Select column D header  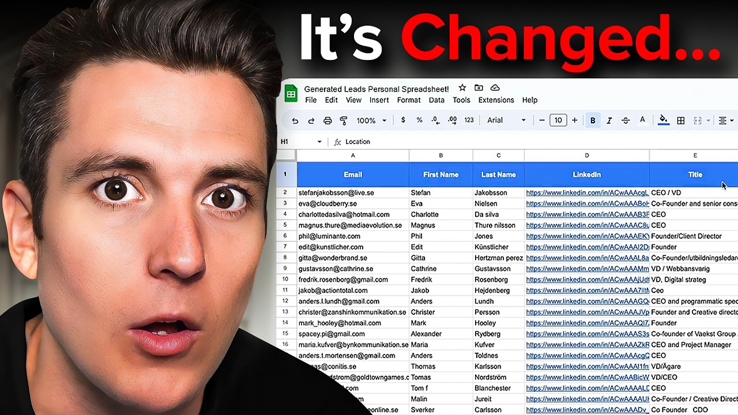tap(587, 156)
